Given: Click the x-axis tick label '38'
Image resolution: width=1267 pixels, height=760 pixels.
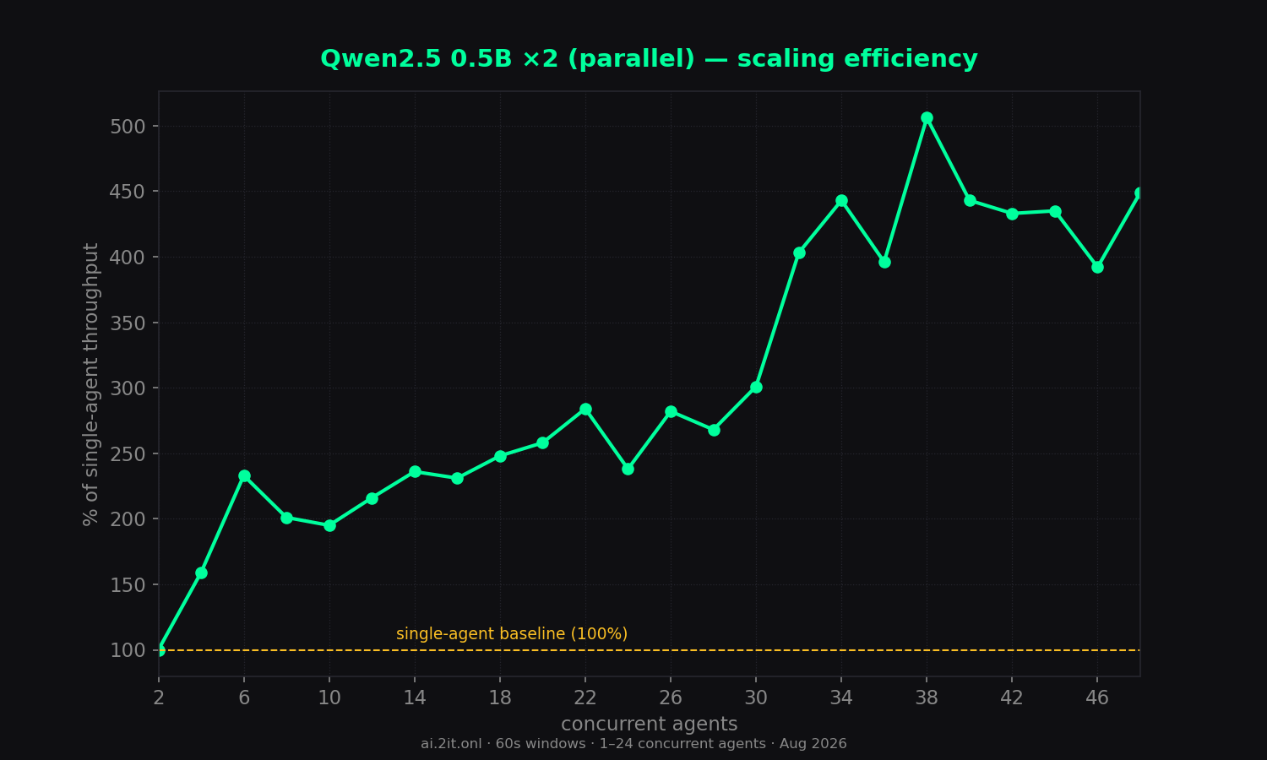Looking at the screenshot, I should click(x=927, y=698).
